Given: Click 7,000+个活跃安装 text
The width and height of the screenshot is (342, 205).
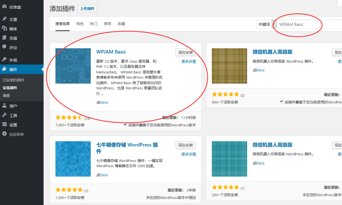Looking at the screenshot, I should point(70,125).
